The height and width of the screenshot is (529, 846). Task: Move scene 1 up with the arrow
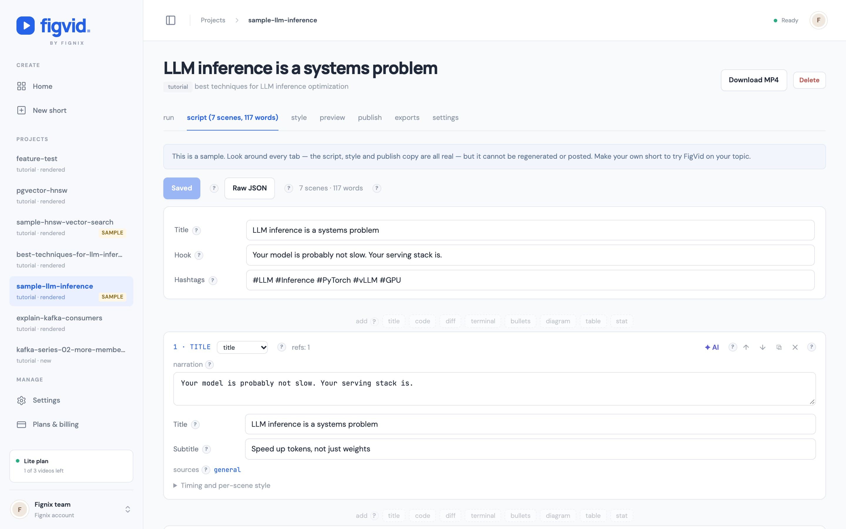(x=746, y=347)
